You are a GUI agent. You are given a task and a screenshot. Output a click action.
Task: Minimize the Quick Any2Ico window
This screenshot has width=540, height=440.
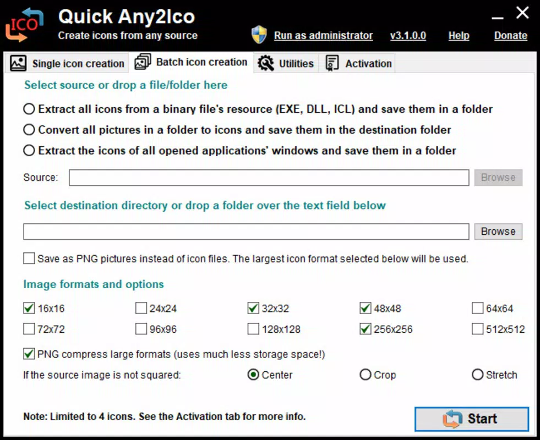[x=497, y=17]
